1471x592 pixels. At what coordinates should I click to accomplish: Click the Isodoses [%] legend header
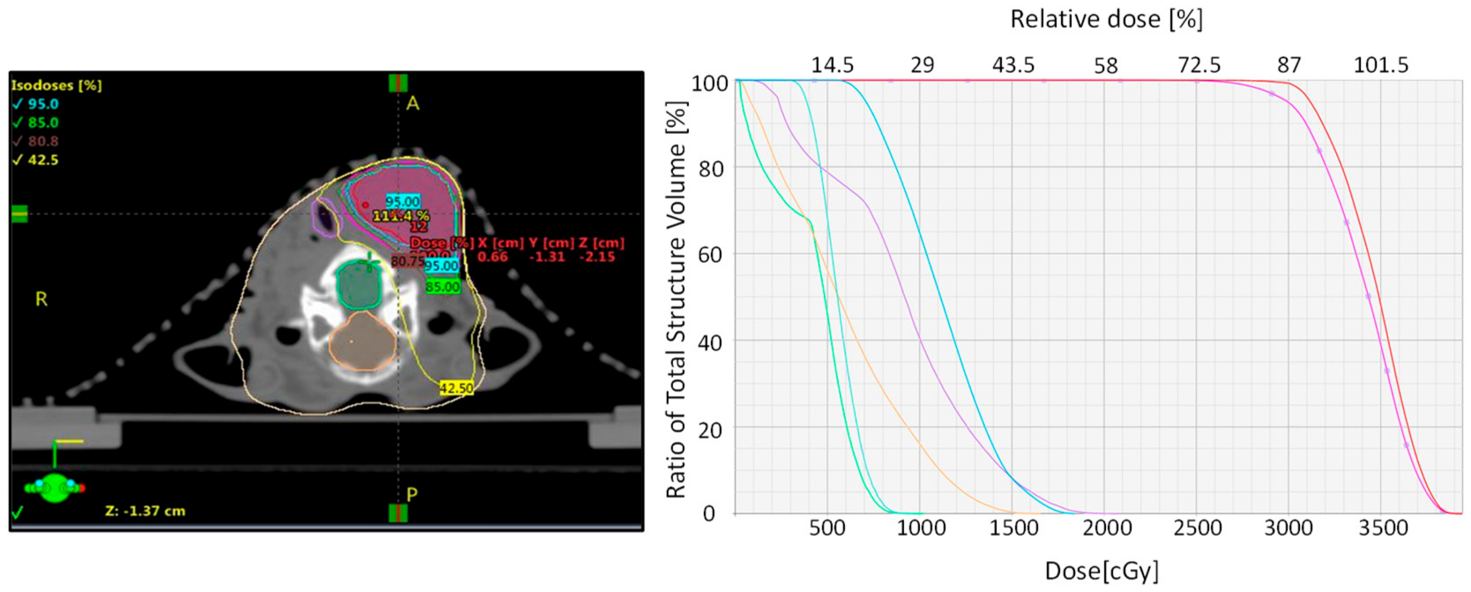[x=57, y=86]
